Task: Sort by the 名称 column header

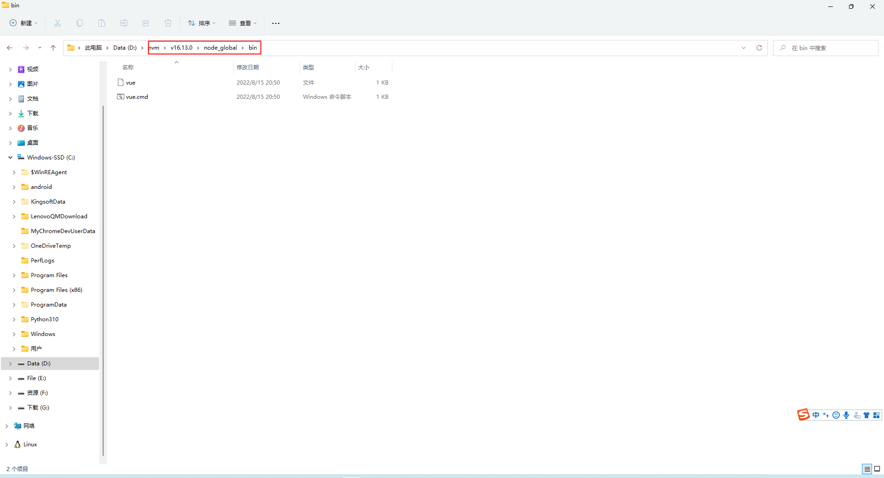Action: click(x=128, y=68)
